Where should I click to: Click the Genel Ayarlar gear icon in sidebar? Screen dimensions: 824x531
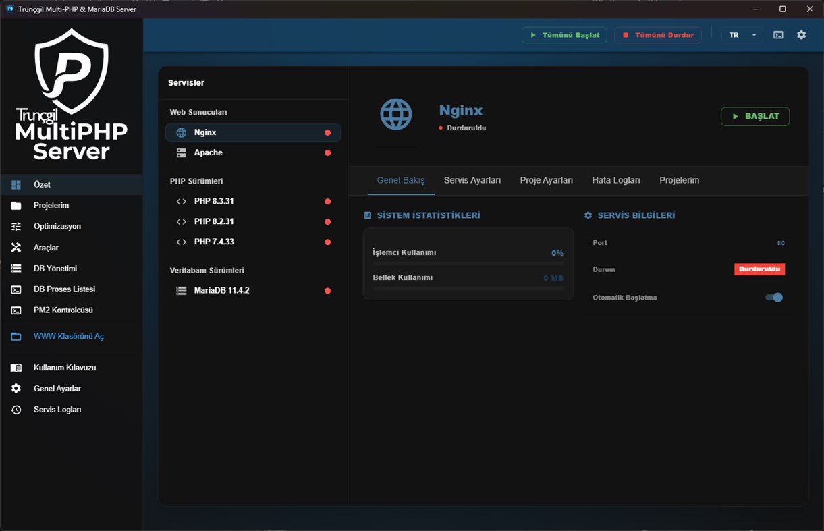coord(16,389)
